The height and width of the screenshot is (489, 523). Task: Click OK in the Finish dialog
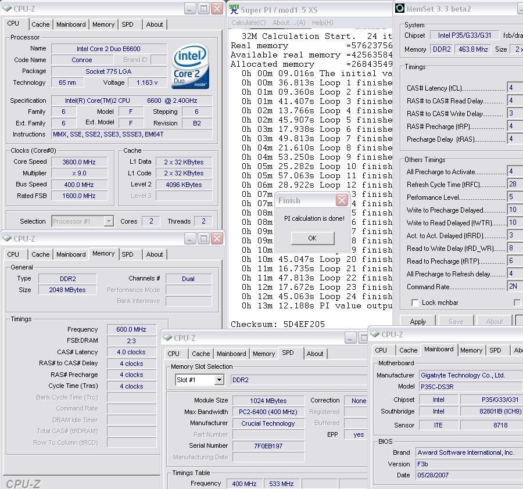tap(313, 238)
